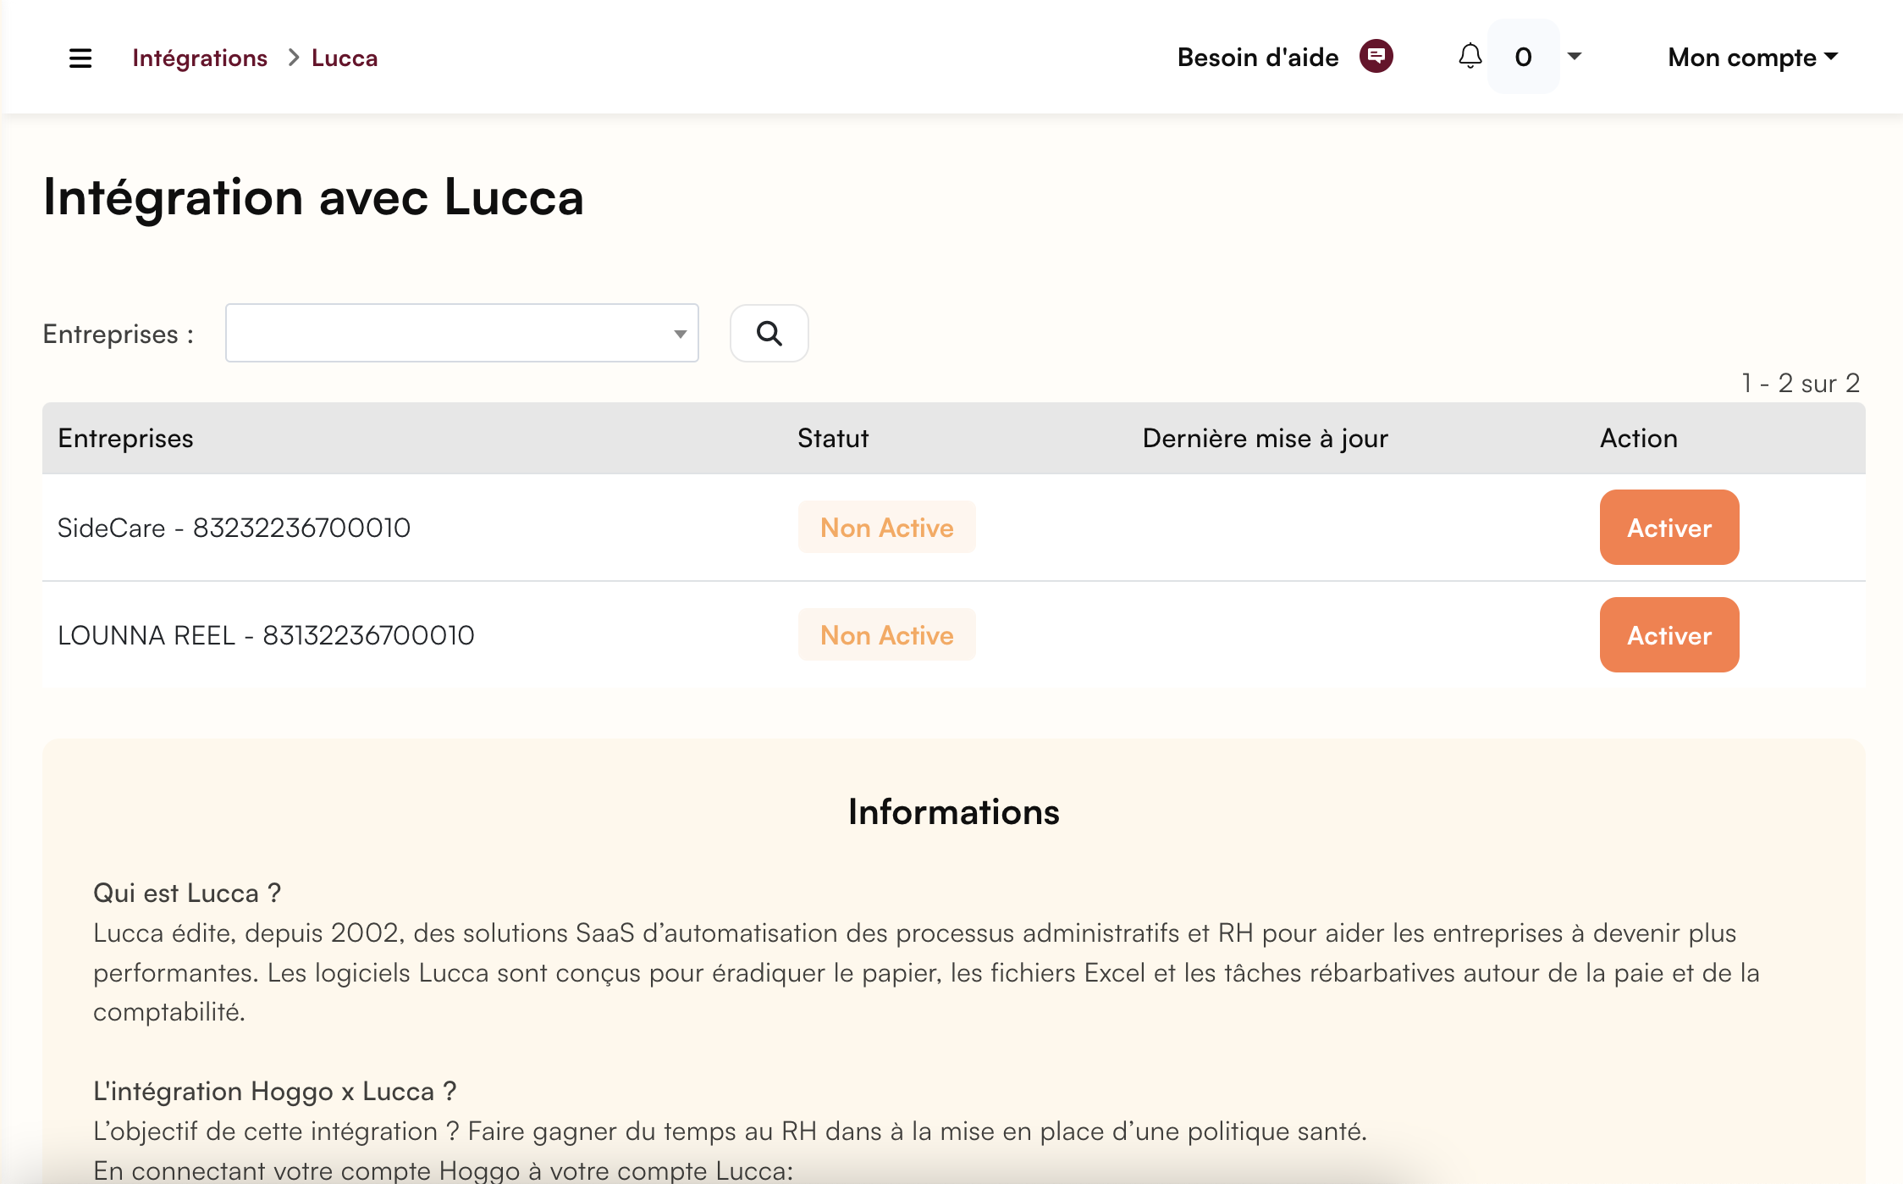Go to Intégrations breadcrumb link

coord(200,58)
